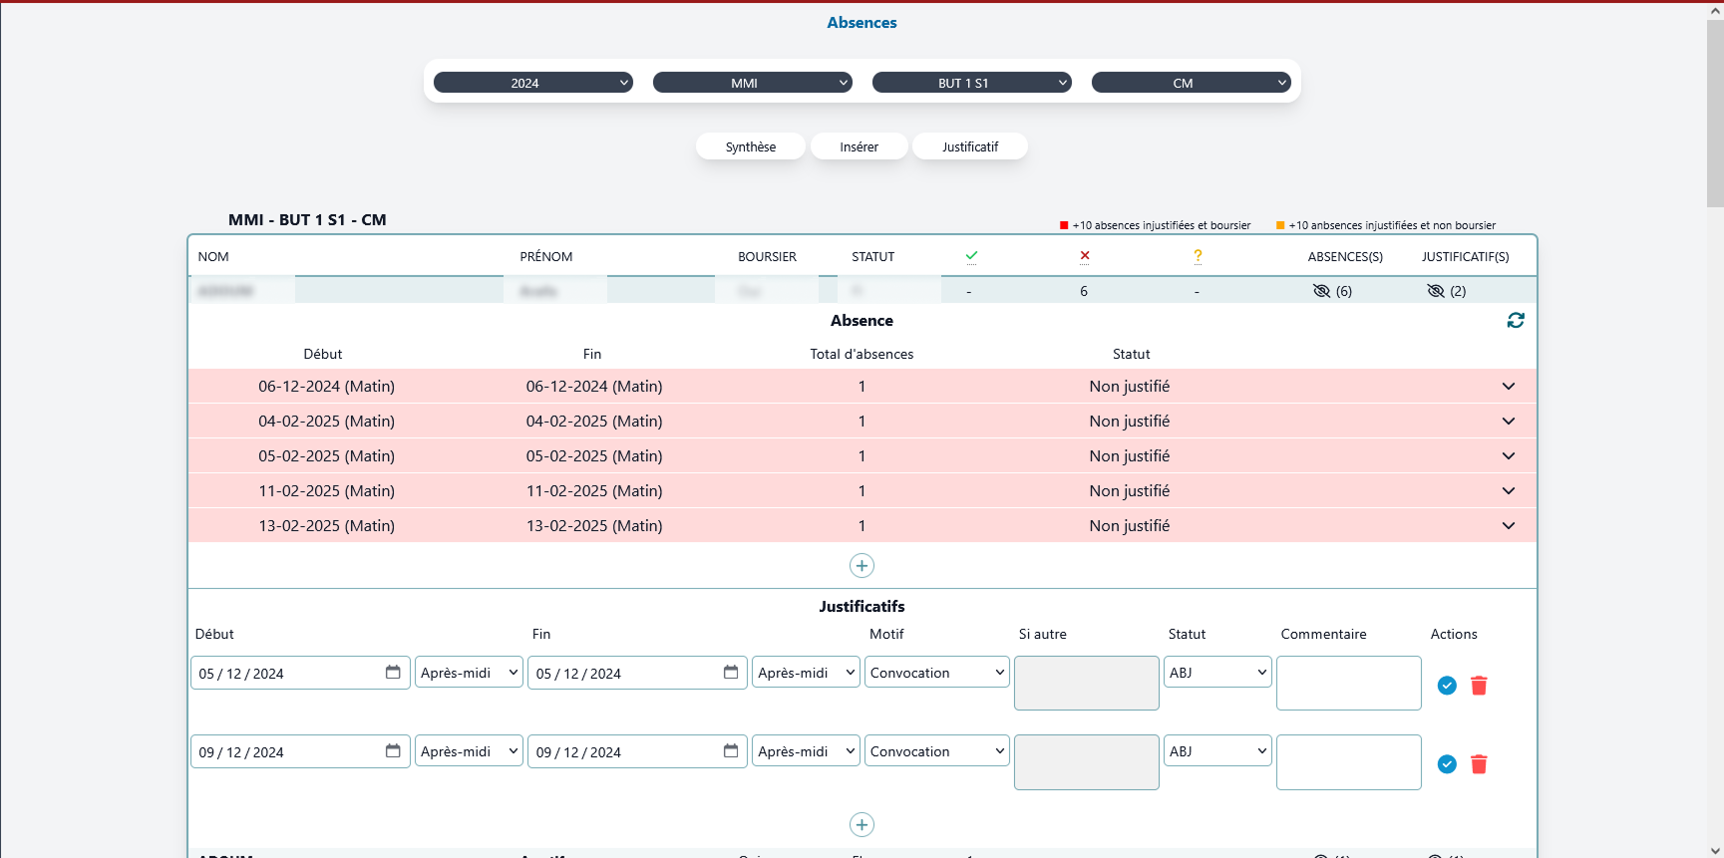Open the BUT 1 S1 semester dropdown

click(972, 83)
